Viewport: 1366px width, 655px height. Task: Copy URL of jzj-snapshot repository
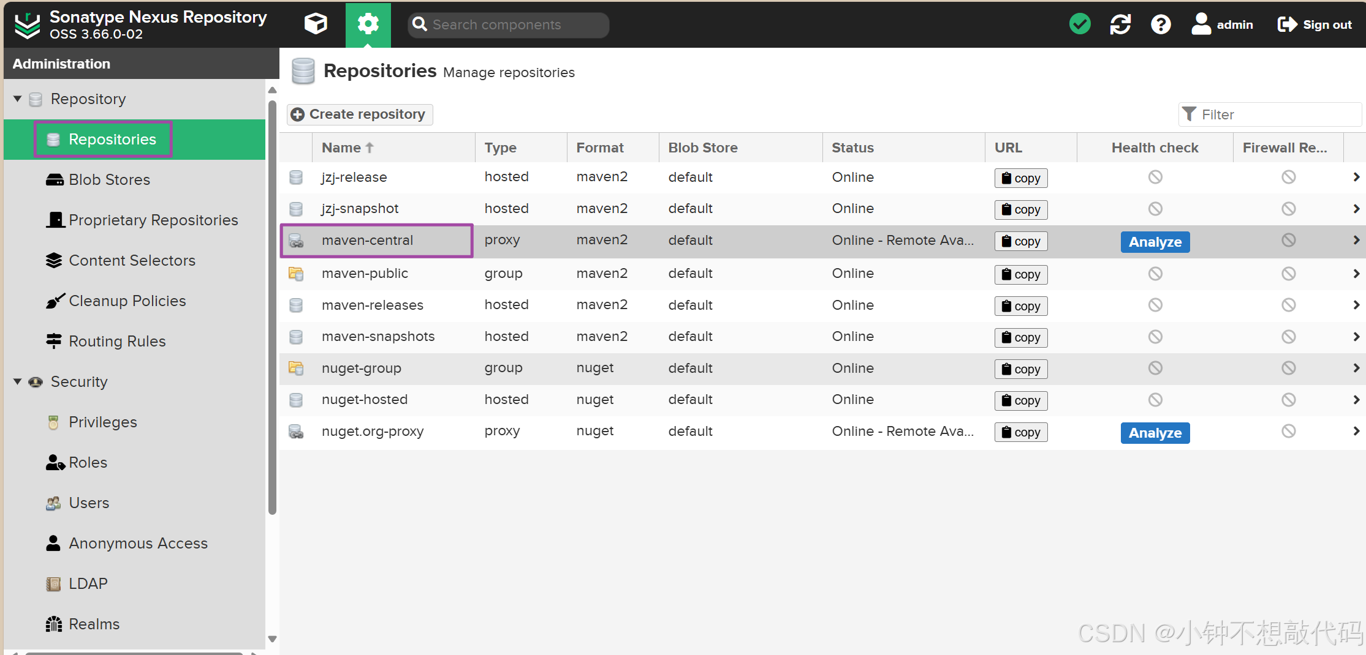[1021, 210]
